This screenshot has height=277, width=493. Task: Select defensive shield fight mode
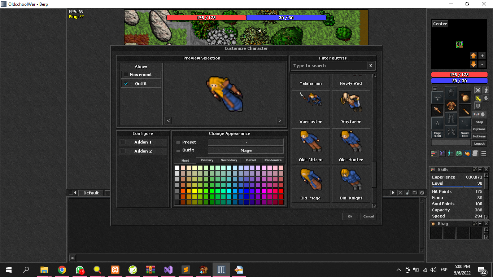point(478,106)
